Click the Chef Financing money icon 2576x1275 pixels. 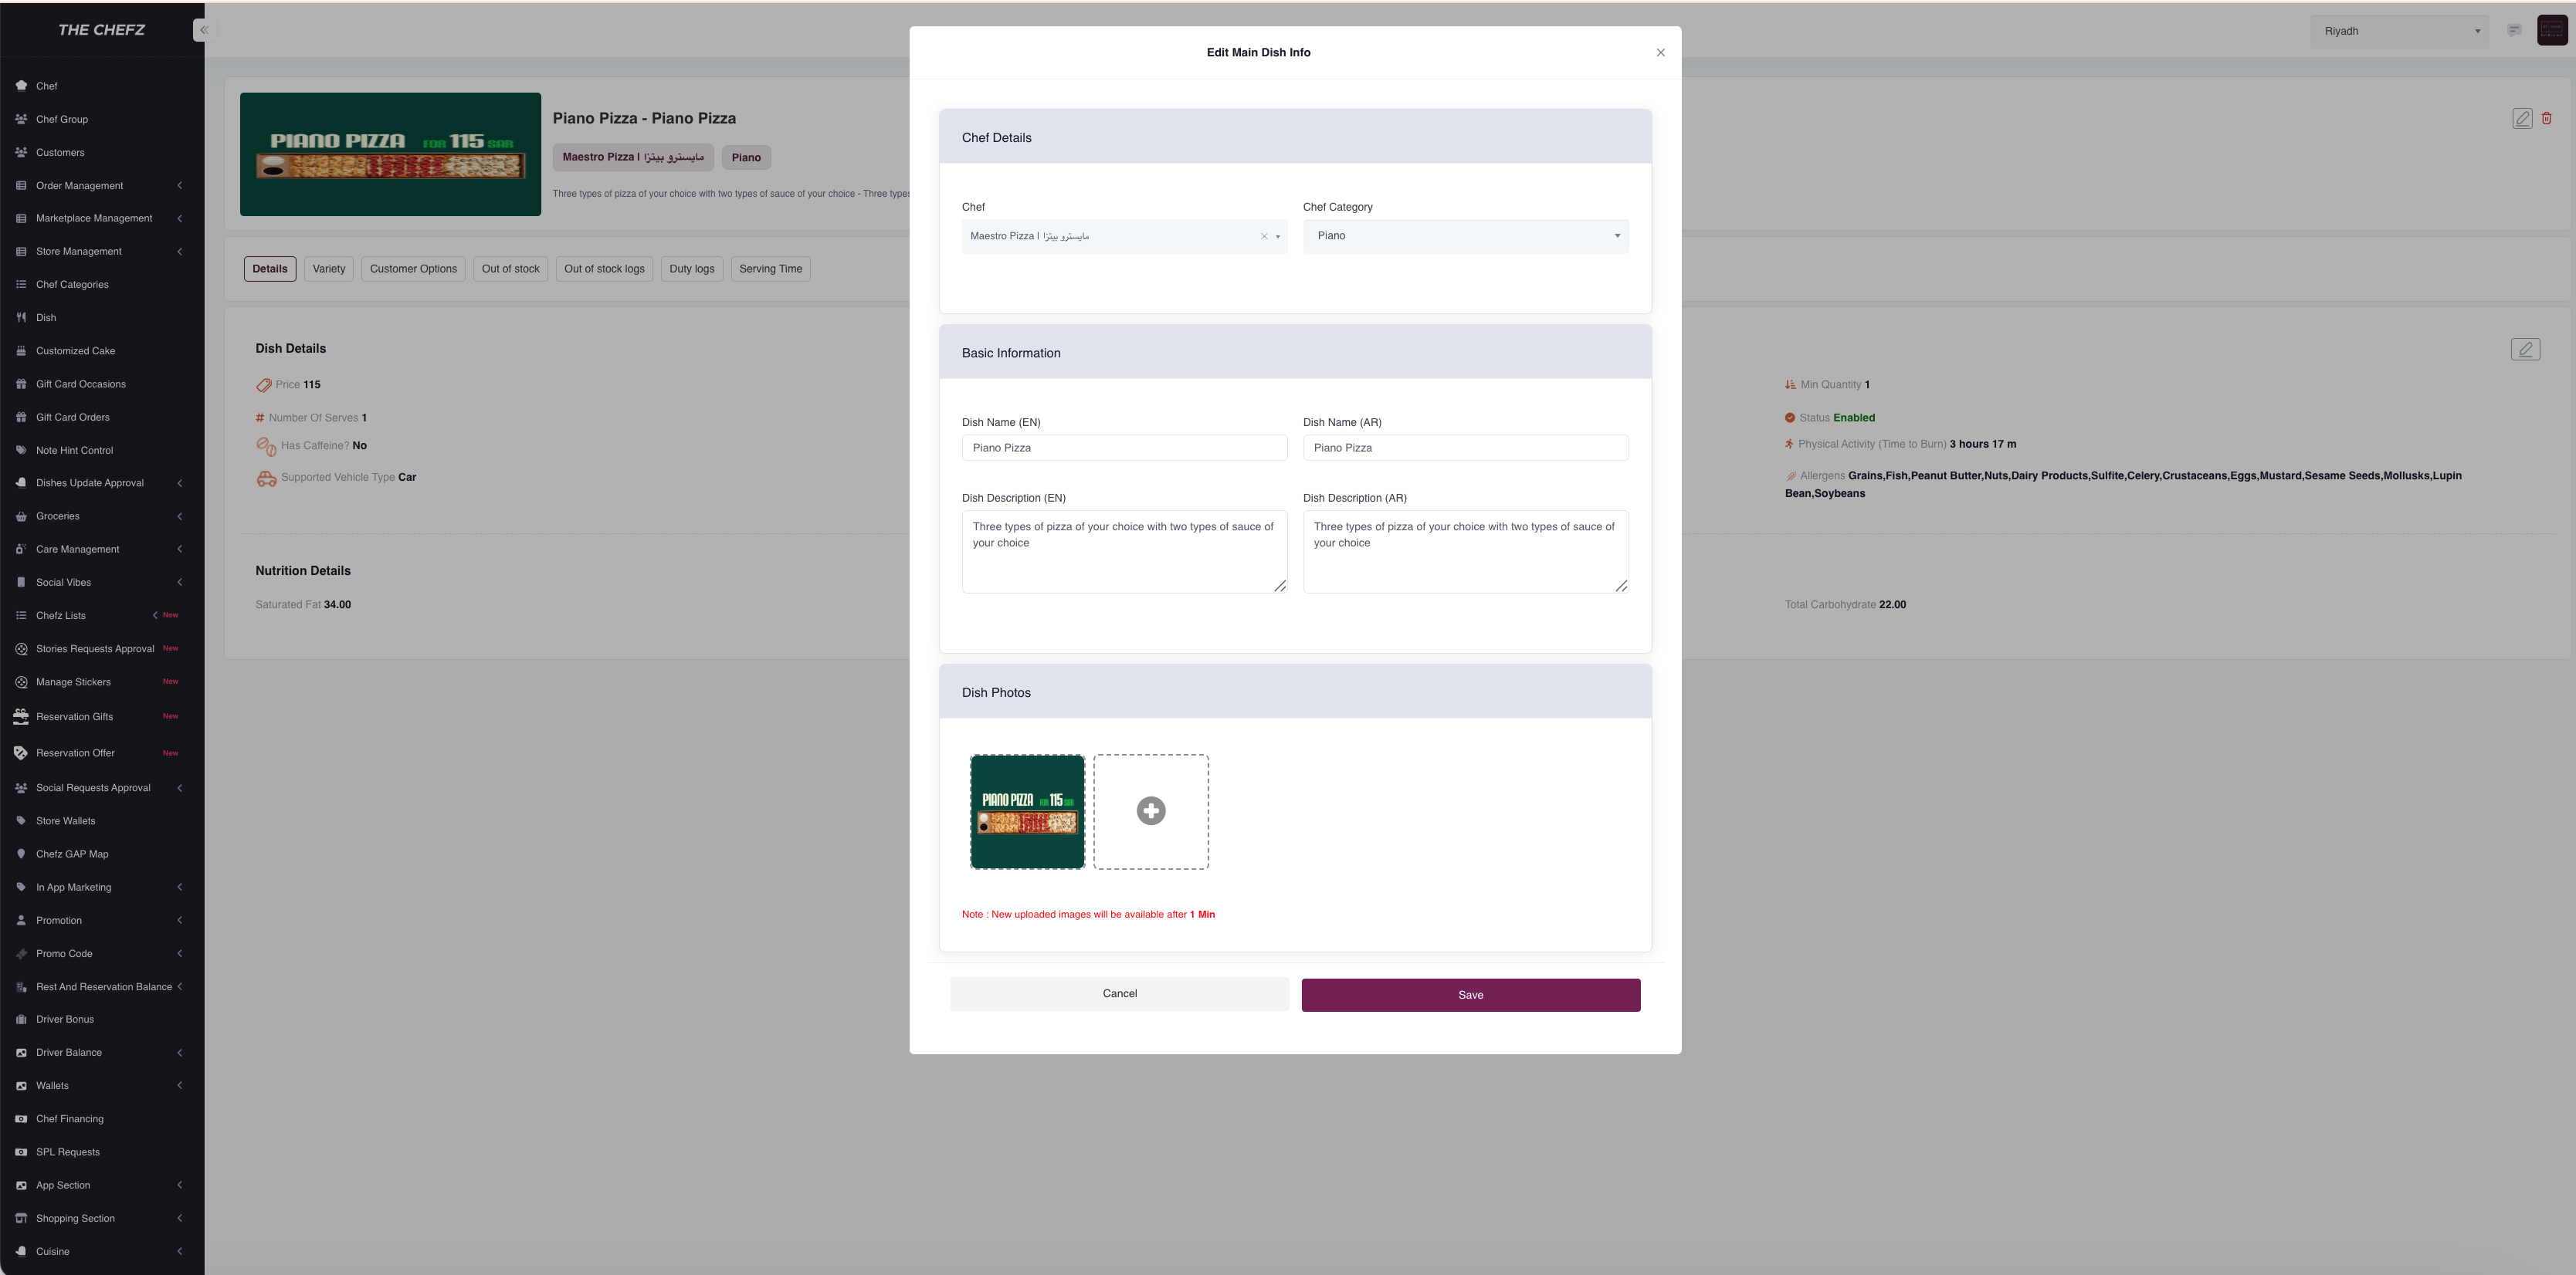(x=21, y=1118)
